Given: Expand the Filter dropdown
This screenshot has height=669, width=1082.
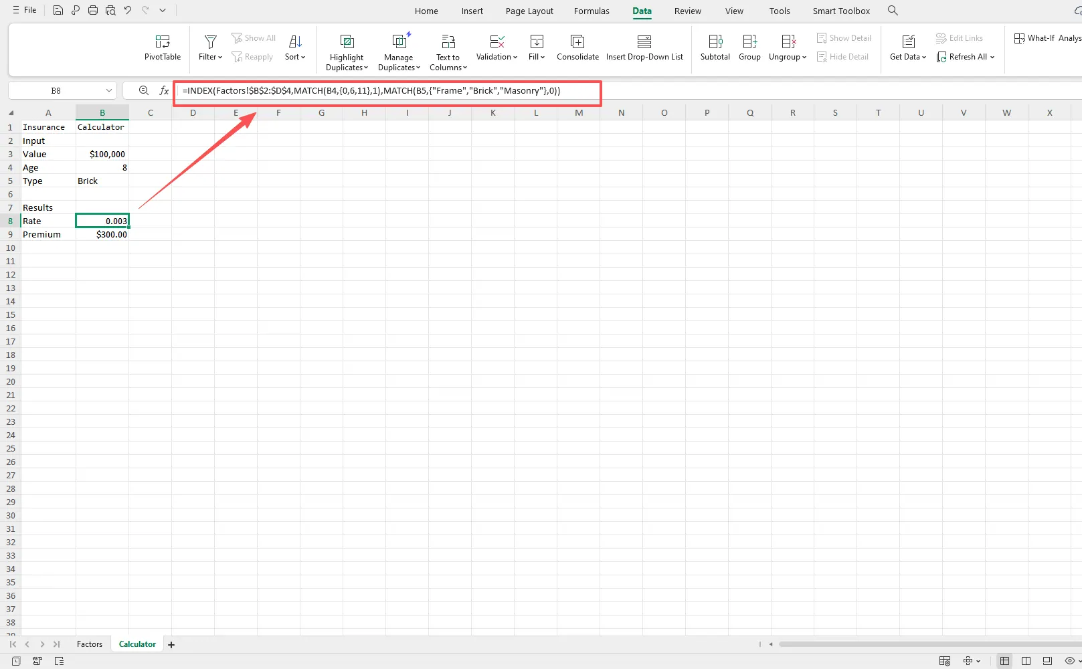Looking at the screenshot, I should pyautogui.click(x=210, y=57).
